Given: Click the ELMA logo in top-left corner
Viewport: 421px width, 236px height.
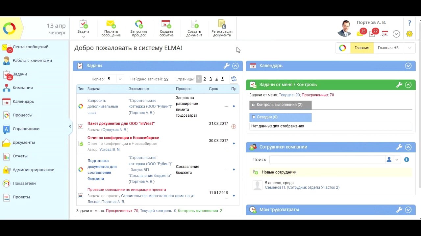Looking at the screenshot, I should pyautogui.click(x=9, y=29).
